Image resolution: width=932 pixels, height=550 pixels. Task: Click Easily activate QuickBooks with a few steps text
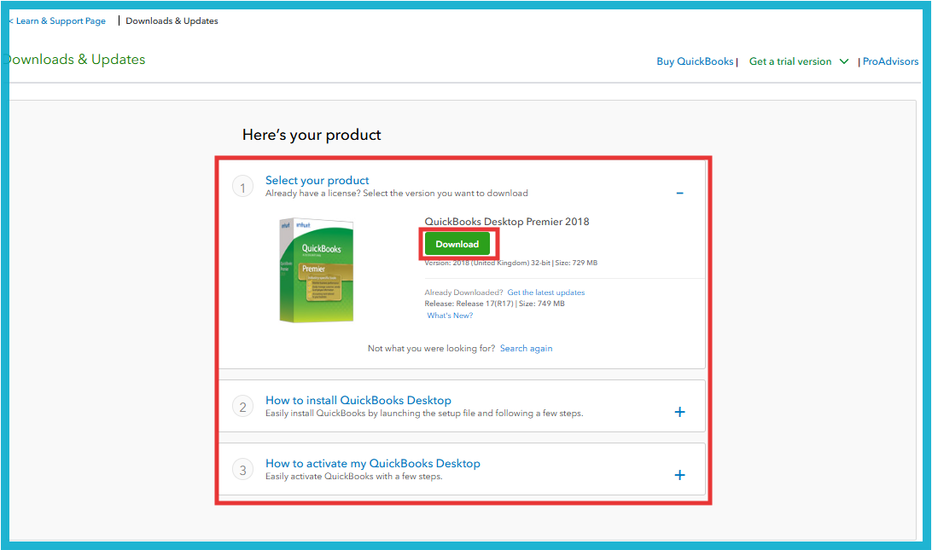[353, 477]
